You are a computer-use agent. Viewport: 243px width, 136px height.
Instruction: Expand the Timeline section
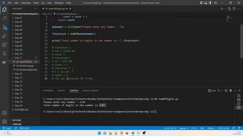24,124
